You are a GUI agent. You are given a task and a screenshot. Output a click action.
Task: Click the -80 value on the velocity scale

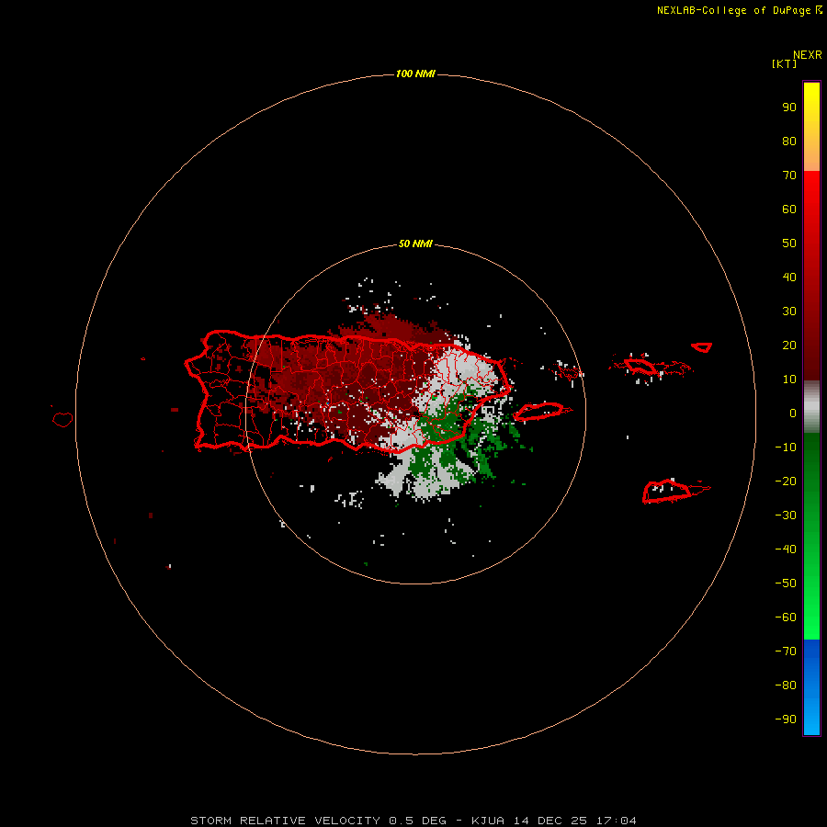(x=786, y=685)
